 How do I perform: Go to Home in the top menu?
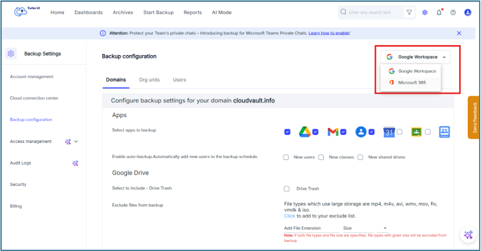pos(57,13)
